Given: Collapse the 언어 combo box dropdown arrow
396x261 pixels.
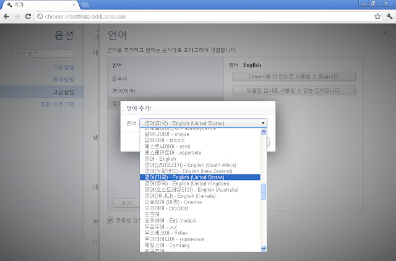Looking at the screenshot, I should click(x=263, y=123).
